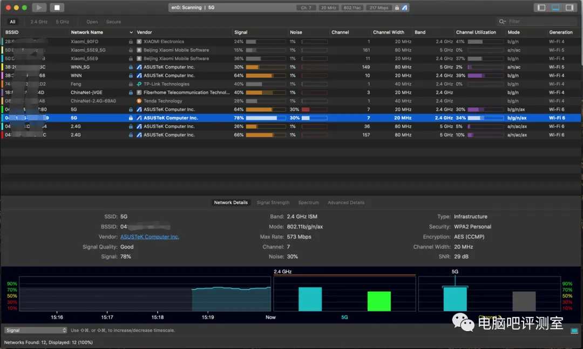Select the WNN_5G network name
This screenshot has width=583, height=349.
[x=80, y=68]
